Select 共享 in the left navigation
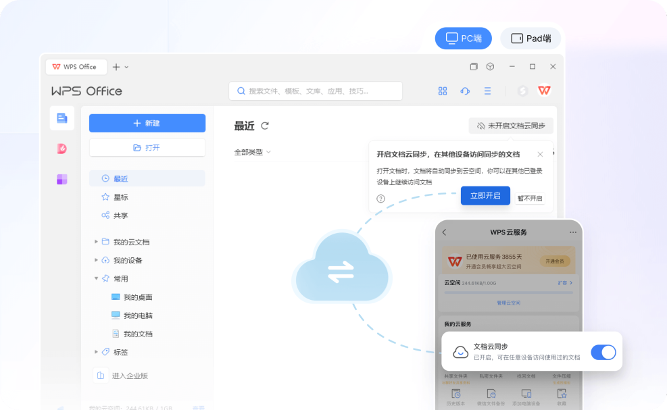 click(x=120, y=215)
